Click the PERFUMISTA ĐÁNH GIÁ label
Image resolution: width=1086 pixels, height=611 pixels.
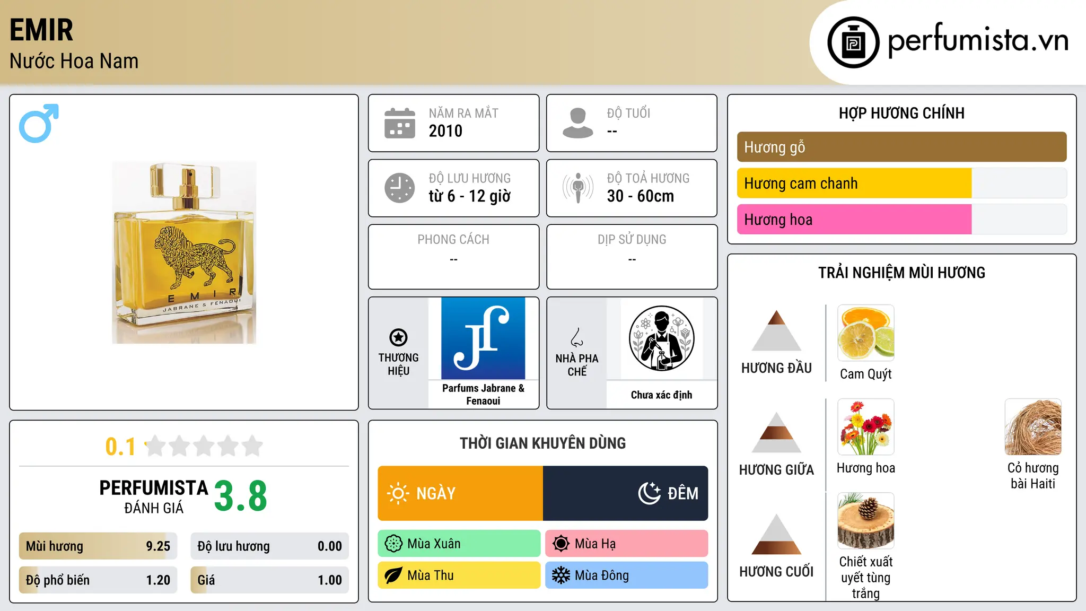(154, 496)
